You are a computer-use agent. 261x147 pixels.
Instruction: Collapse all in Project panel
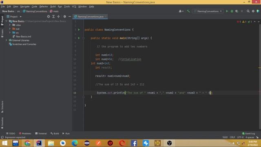pyautogui.click(x=58, y=16)
